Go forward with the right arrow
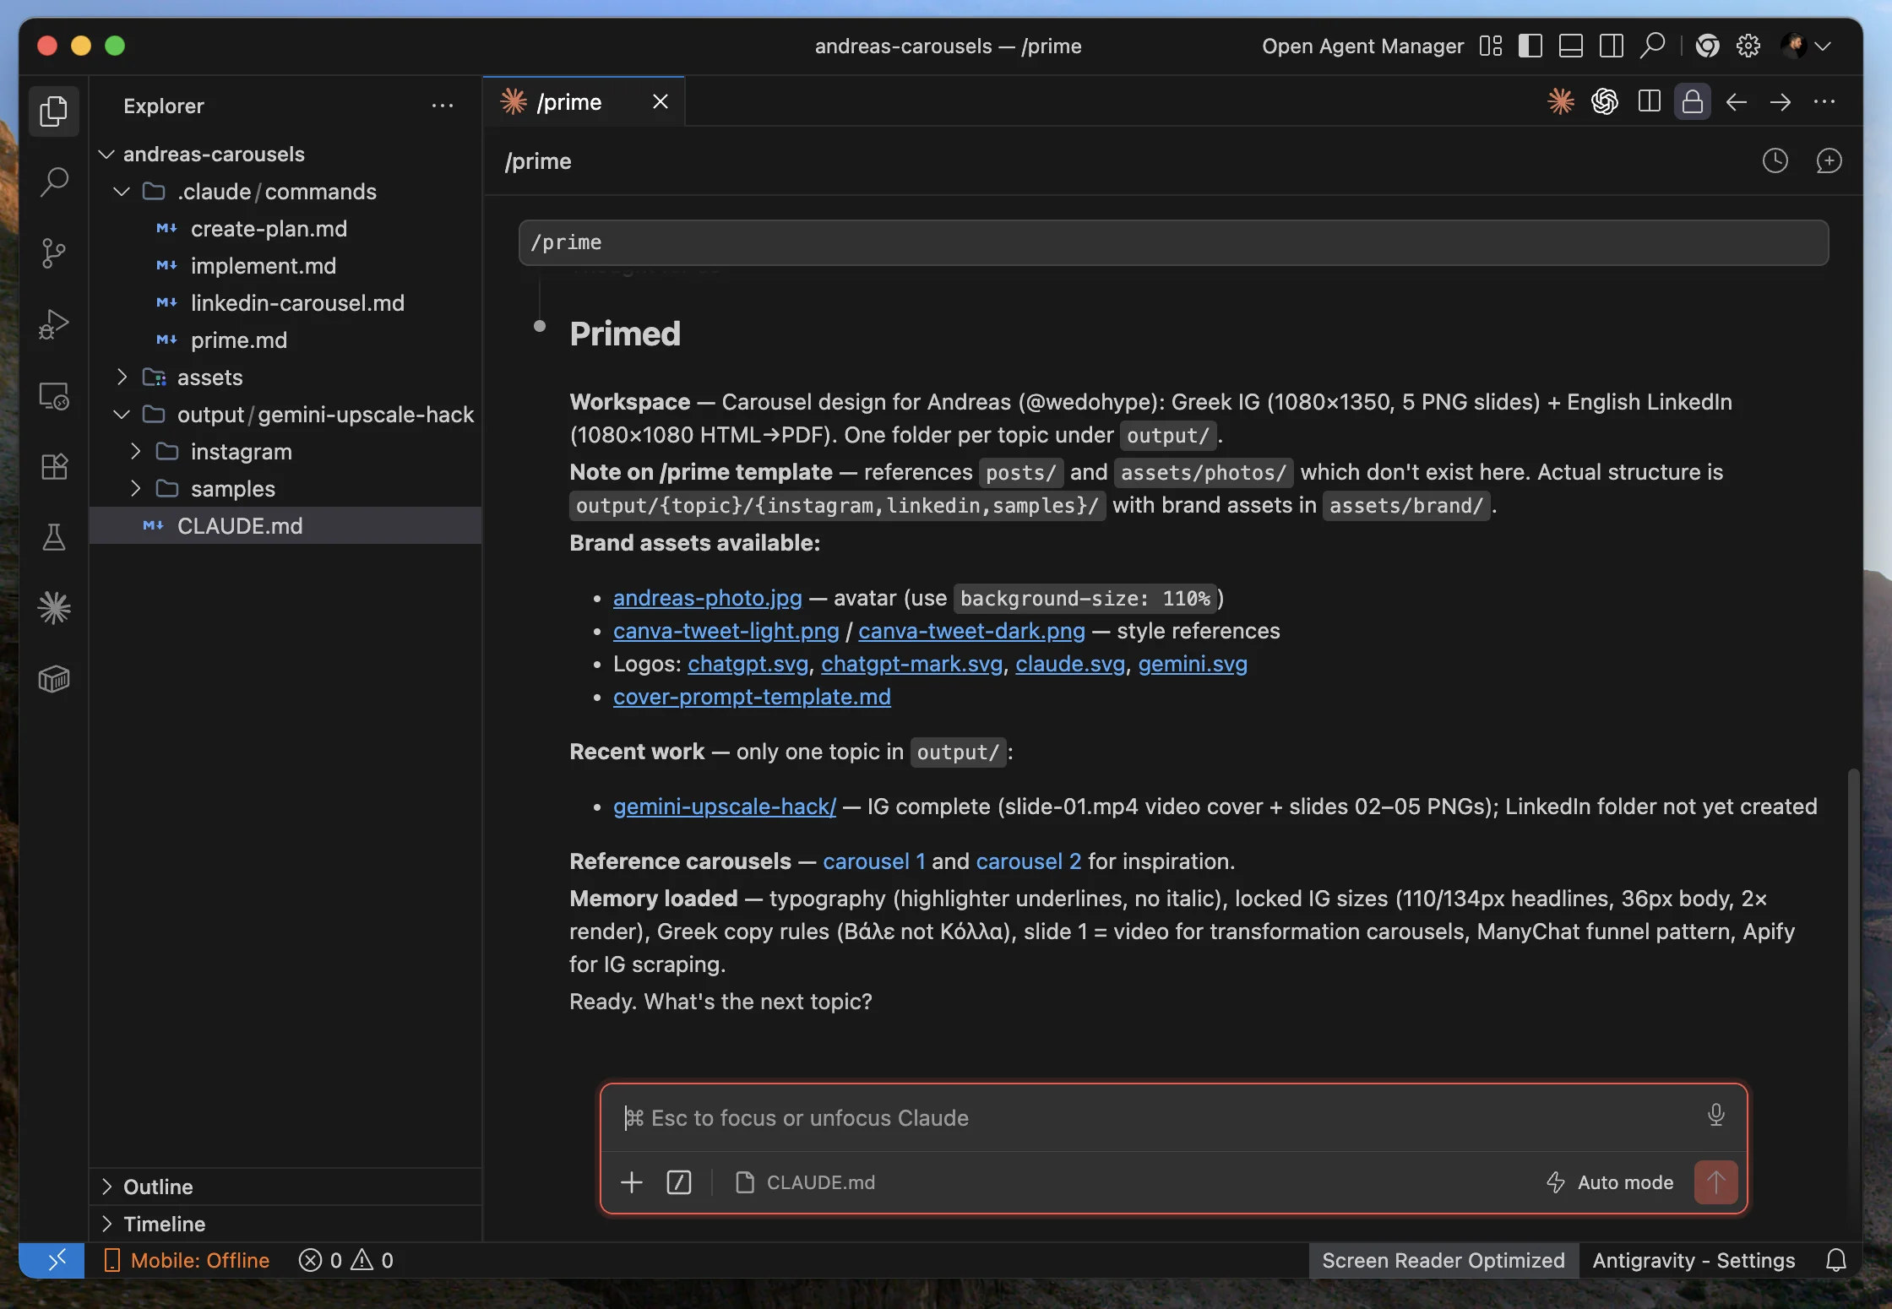1892x1309 pixels. pyautogui.click(x=1781, y=102)
